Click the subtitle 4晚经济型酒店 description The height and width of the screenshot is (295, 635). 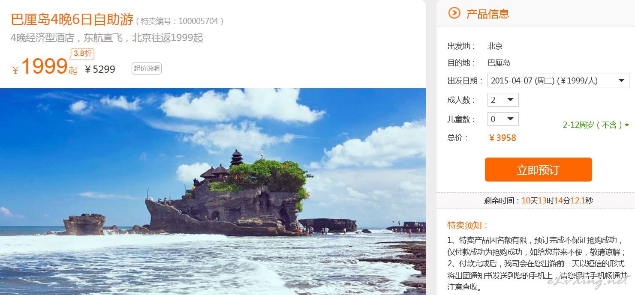point(107,38)
